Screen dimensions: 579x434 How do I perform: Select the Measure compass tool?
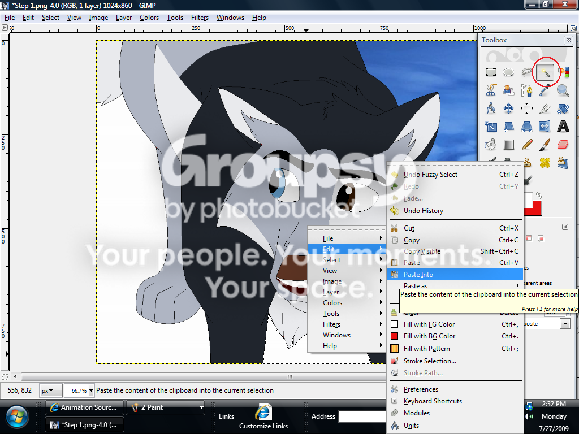pos(491,108)
